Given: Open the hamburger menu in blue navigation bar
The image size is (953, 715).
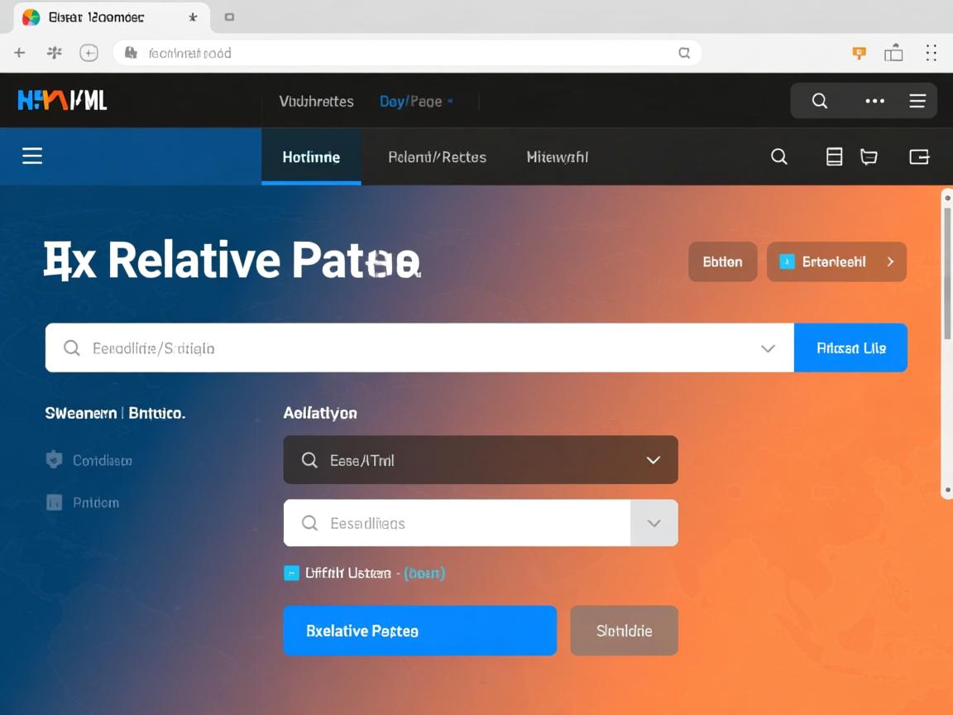Looking at the screenshot, I should 32,156.
